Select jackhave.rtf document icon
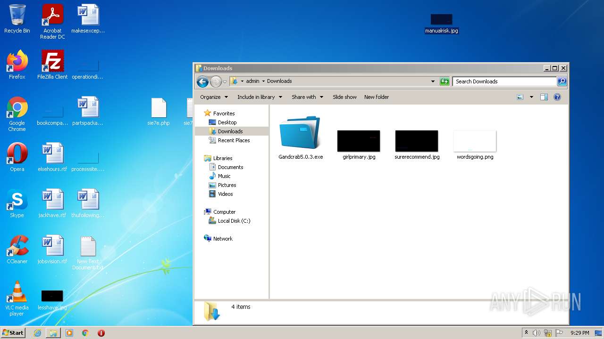The height and width of the screenshot is (339, 604). pos(52,203)
